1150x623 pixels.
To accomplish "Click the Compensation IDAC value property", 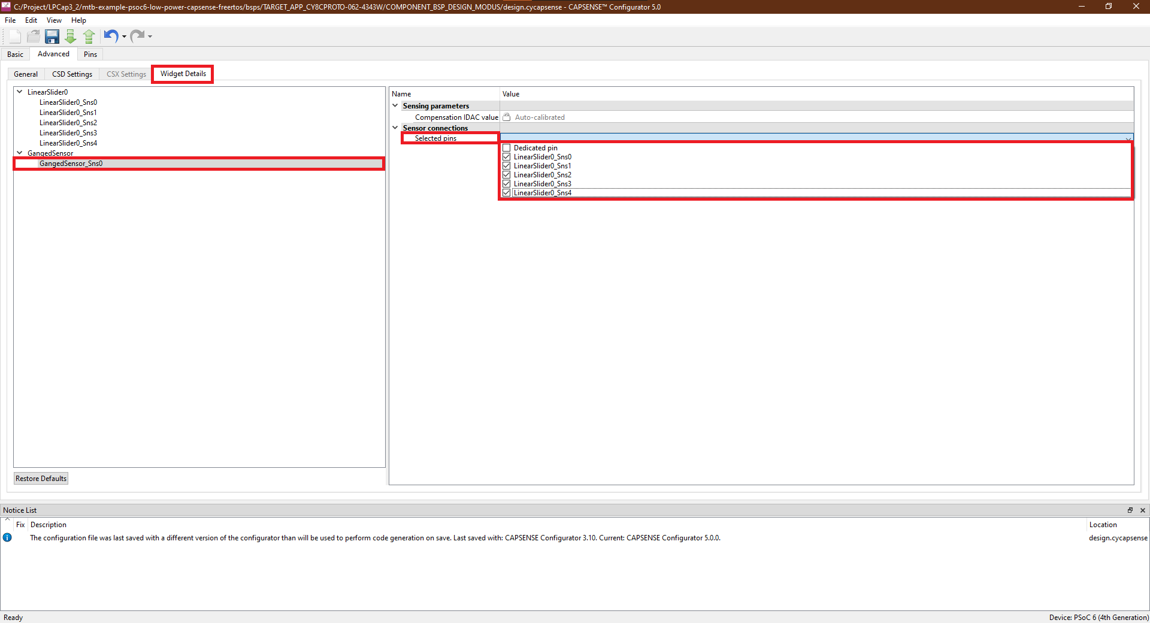I will click(456, 117).
